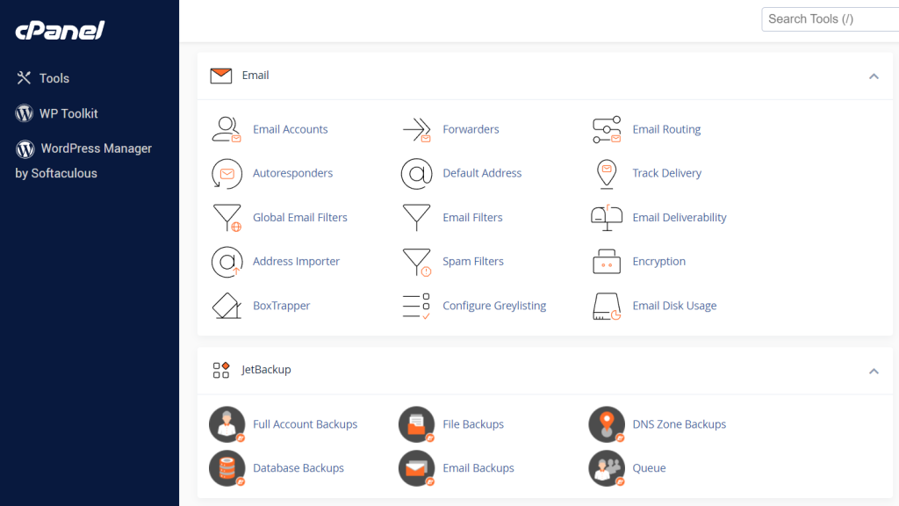Open the Forwarders link

tap(471, 130)
